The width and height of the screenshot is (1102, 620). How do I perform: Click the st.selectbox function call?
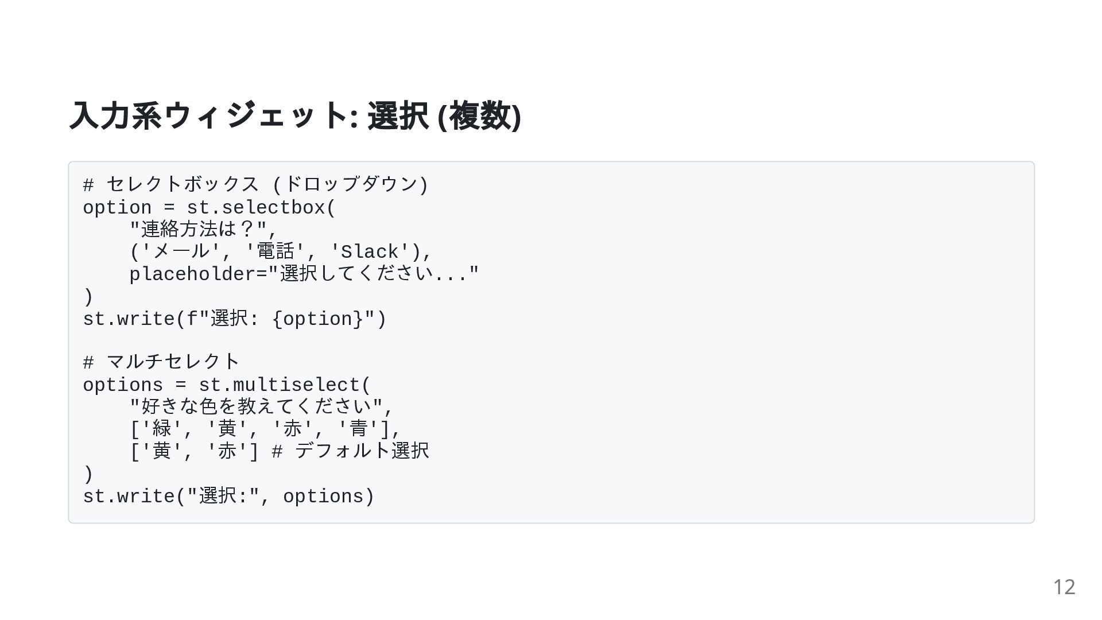tap(261, 208)
